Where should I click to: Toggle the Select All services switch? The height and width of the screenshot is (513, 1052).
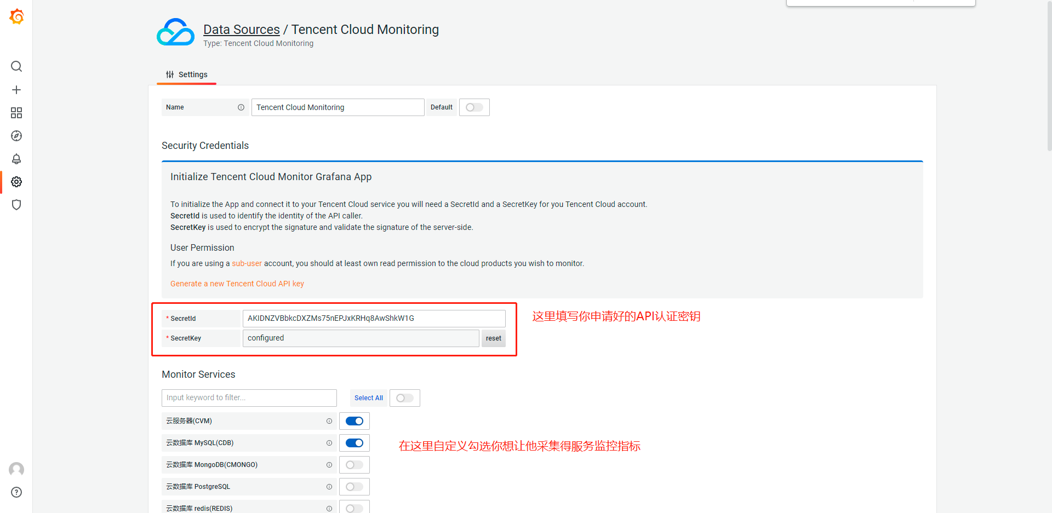(x=404, y=398)
